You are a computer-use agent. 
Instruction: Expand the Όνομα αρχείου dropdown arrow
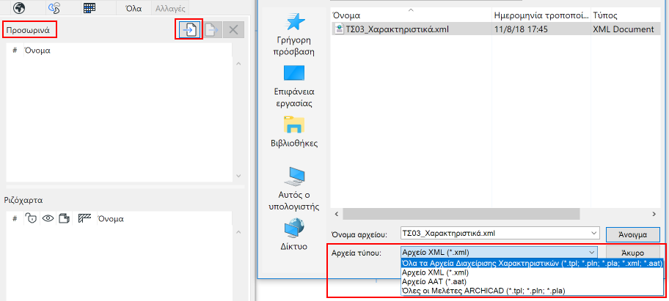coord(593,234)
